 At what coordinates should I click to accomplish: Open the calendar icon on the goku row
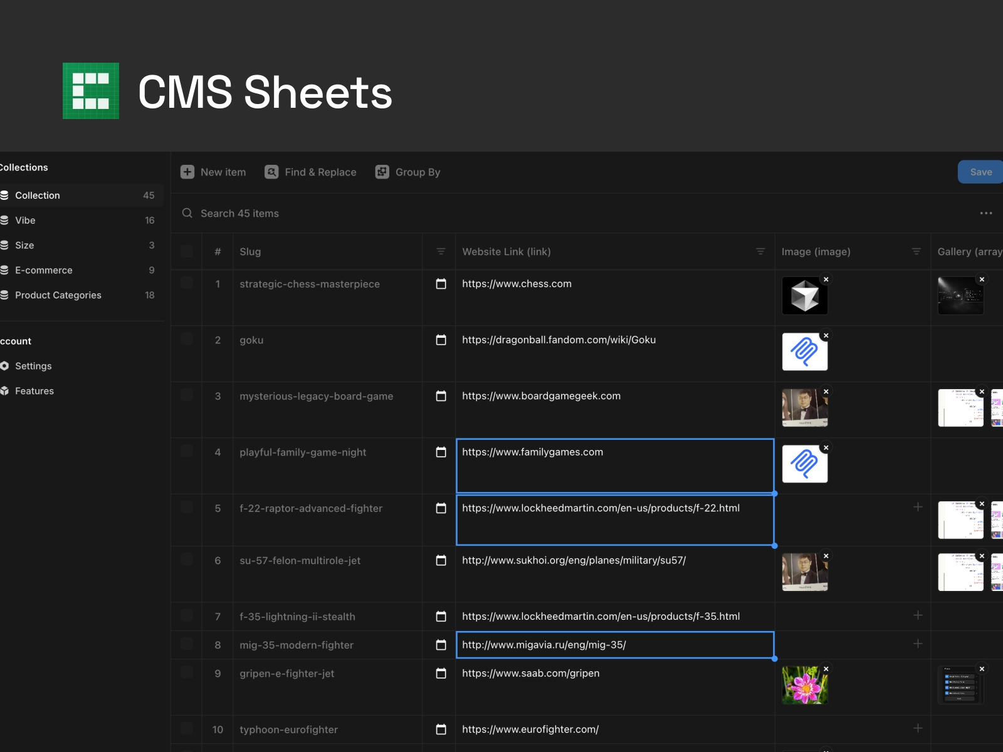tap(439, 340)
